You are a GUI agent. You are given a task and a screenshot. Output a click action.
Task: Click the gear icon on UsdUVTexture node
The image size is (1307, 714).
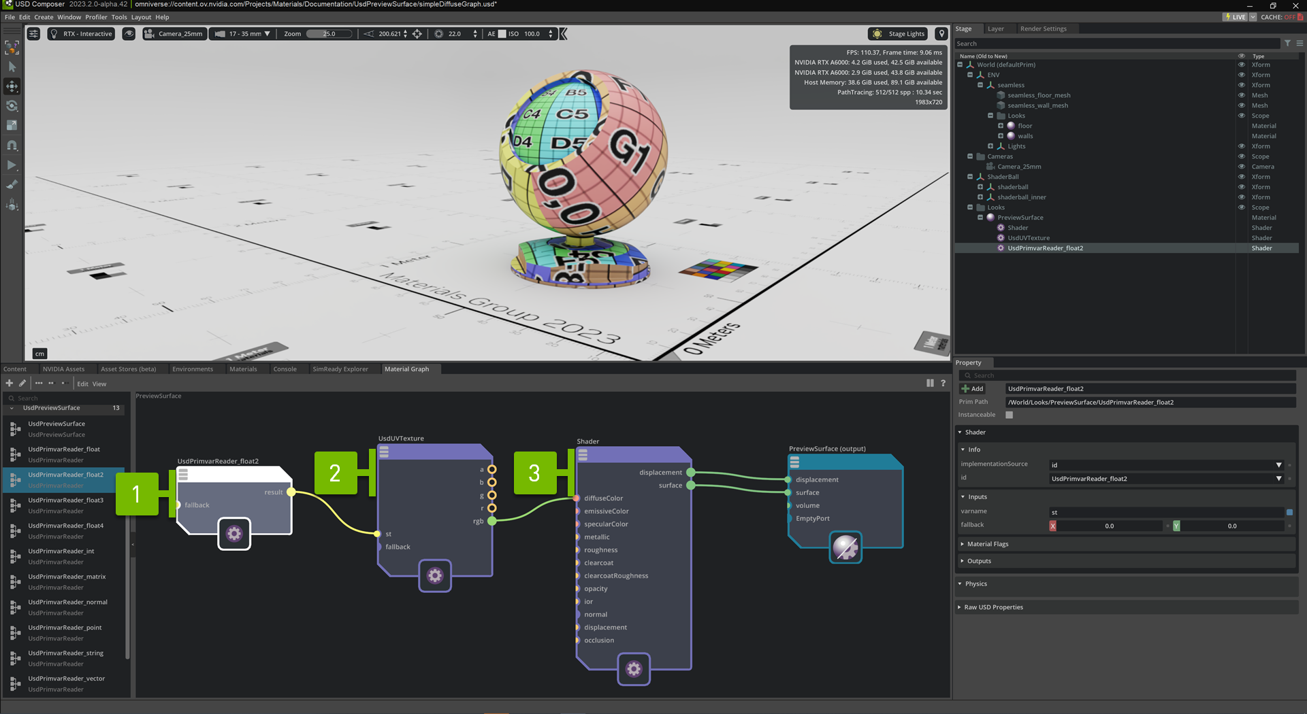435,576
